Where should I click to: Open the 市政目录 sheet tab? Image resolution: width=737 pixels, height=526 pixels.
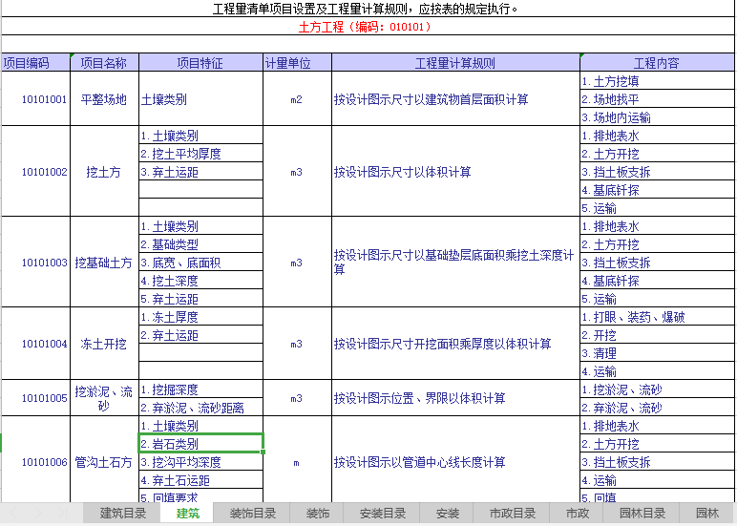[513, 514]
